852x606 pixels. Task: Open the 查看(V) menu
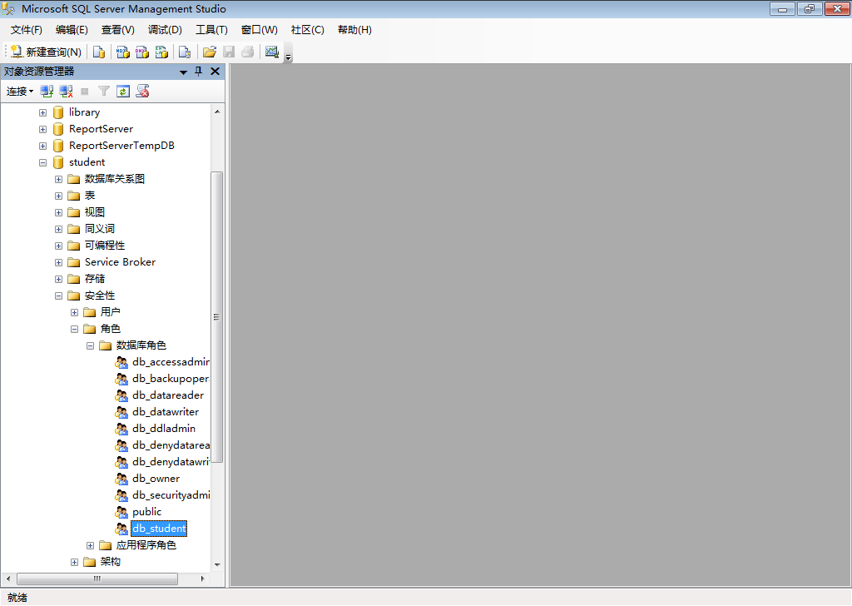tap(118, 30)
